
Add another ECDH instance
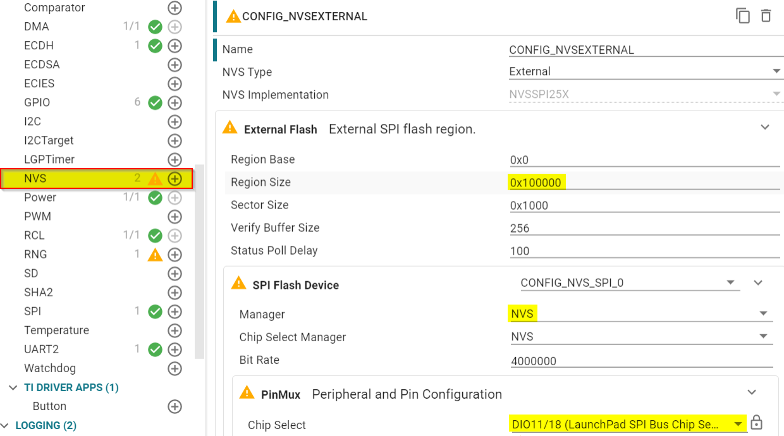(x=175, y=45)
